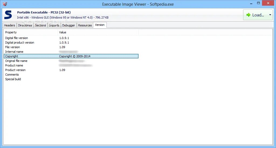Screen dimensions: 276x148
Task: Select the Digital product version row
Action: (71, 43)
